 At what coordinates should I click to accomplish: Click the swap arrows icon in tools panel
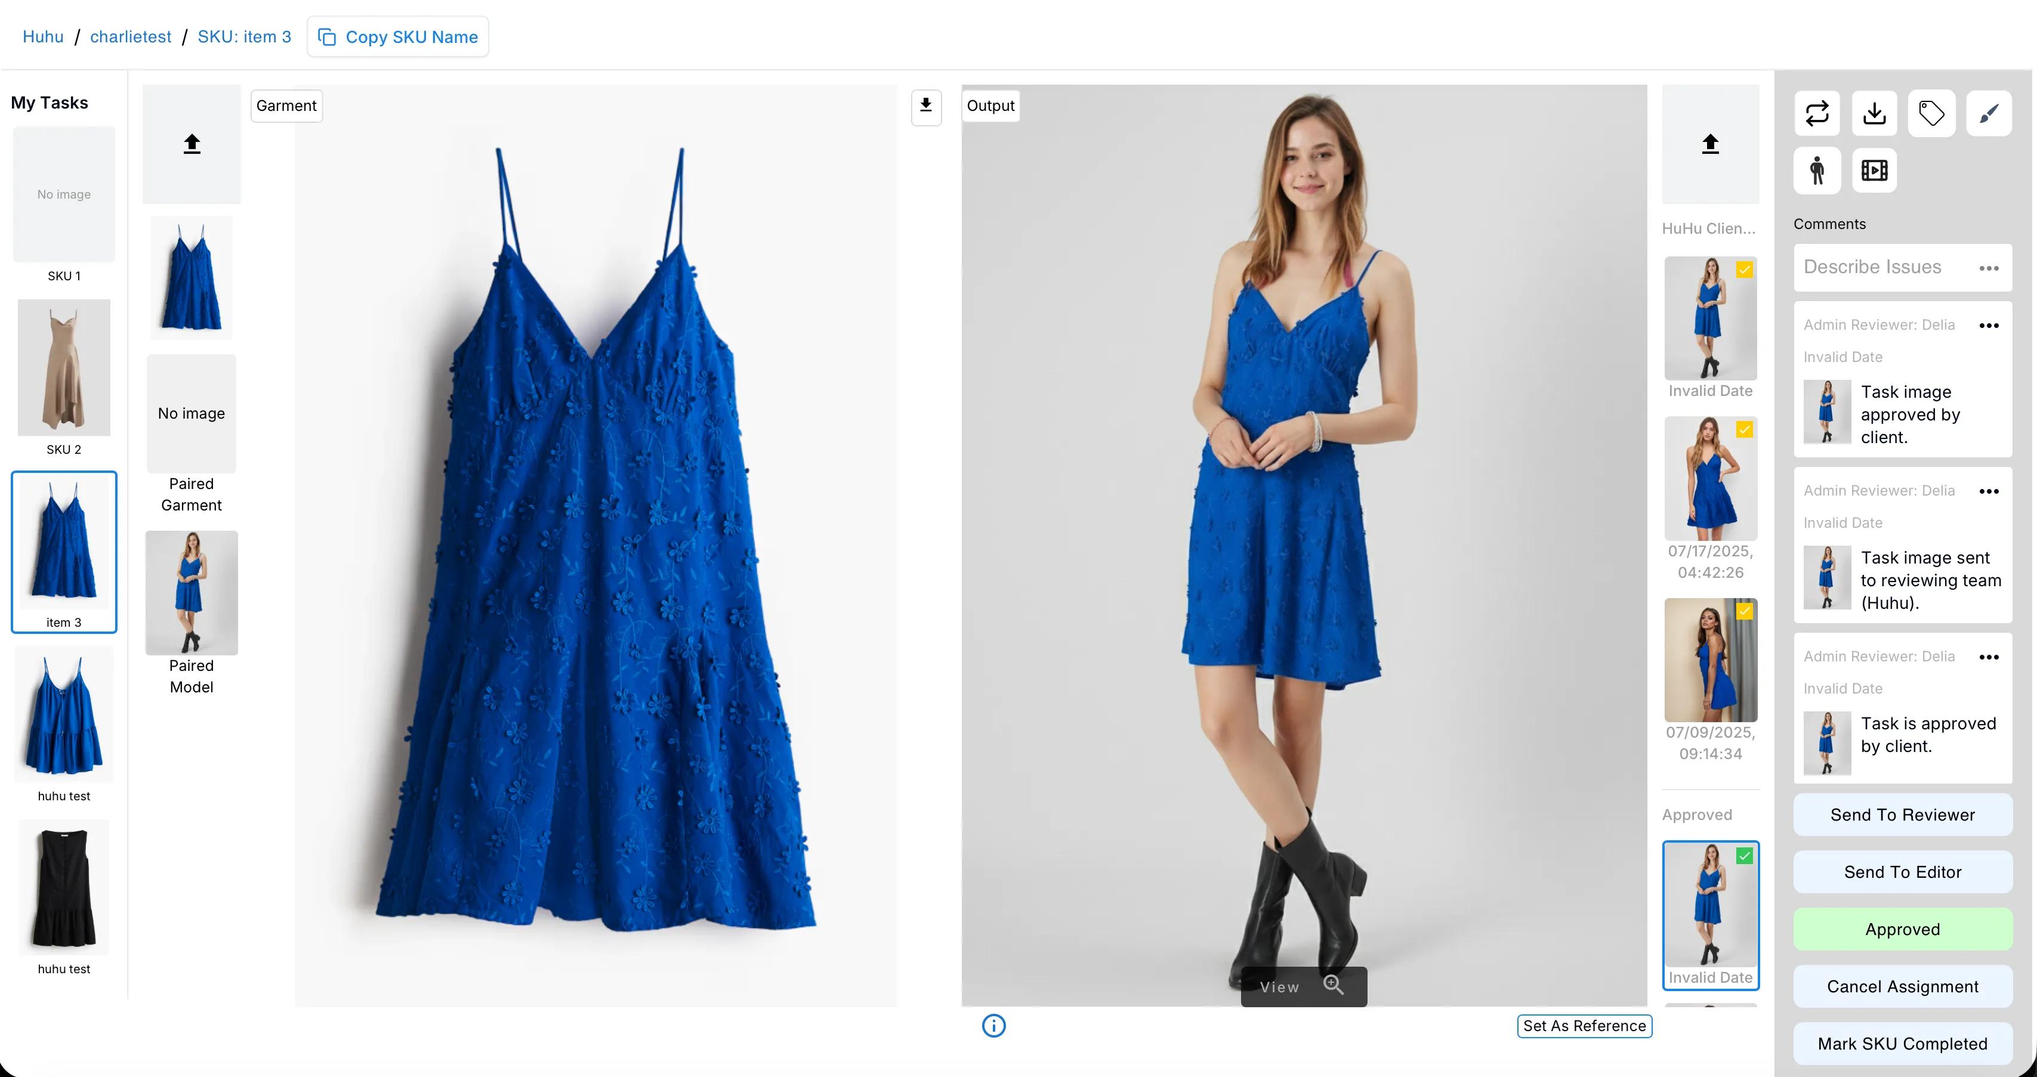[1817, 113]
